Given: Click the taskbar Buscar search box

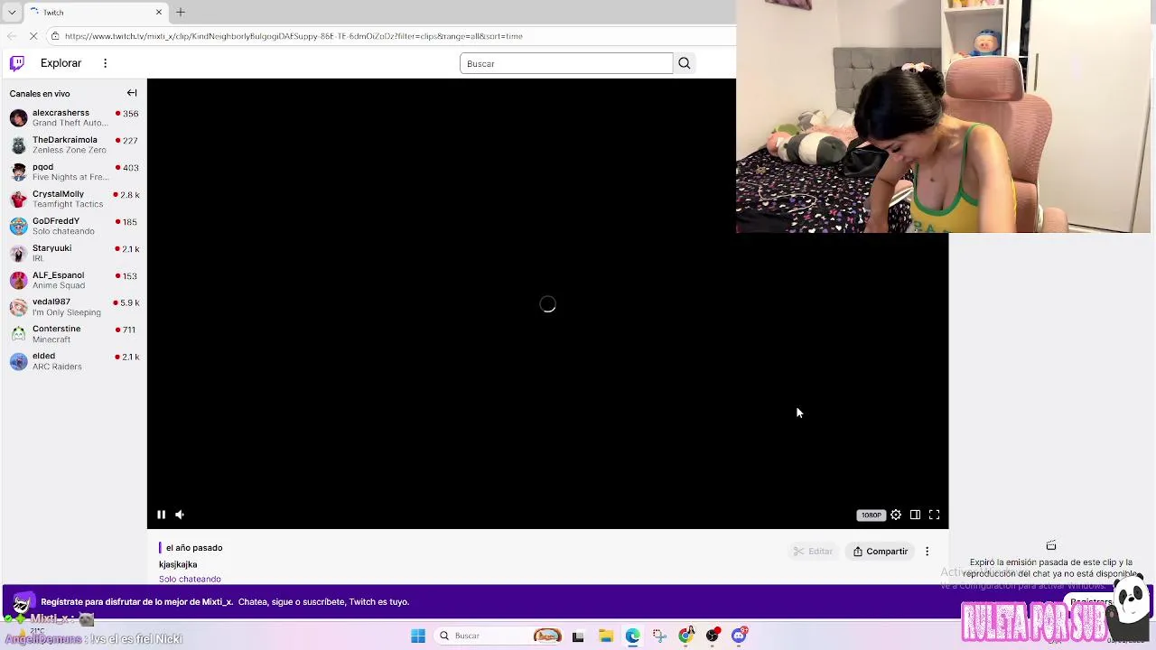Looking at the screenshot, I should [x=498, y=636].
